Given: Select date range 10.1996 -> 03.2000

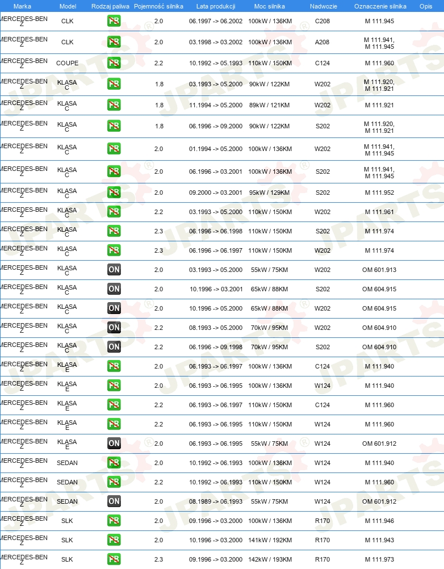Looking at the screenshot, I should [x=216, y=540].
